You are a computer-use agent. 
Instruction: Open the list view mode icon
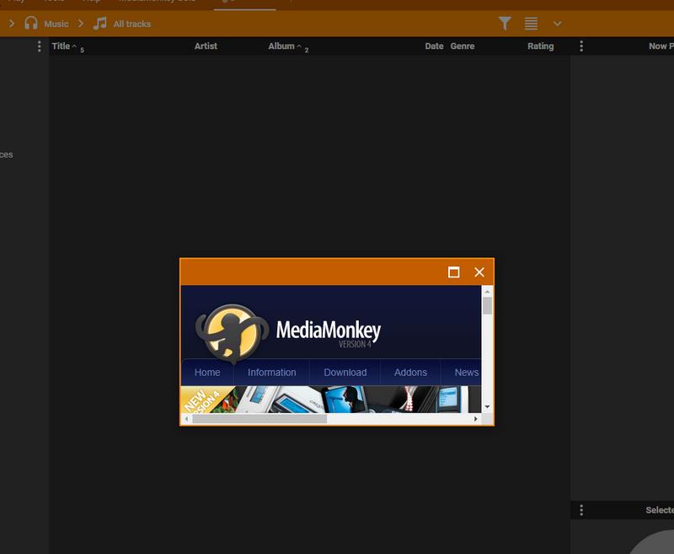pyautogui.click(x=531, y=24)
